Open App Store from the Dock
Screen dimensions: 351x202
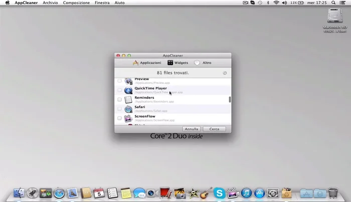tap(260, 193)
